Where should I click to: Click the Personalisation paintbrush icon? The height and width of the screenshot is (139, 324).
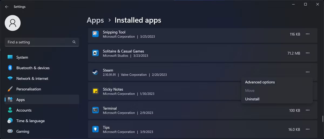click(x=10, y=89)
